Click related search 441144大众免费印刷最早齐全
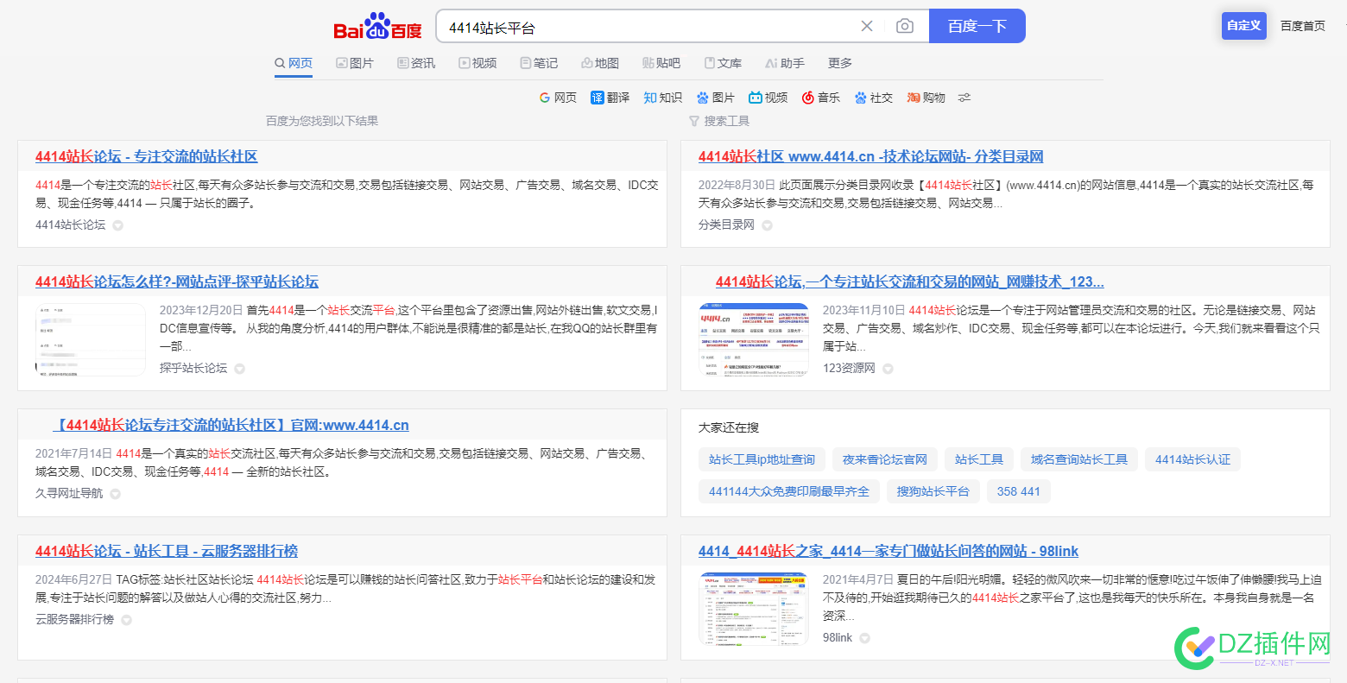The width and height of the screenshot is (1347, 683). click(789, 491)
